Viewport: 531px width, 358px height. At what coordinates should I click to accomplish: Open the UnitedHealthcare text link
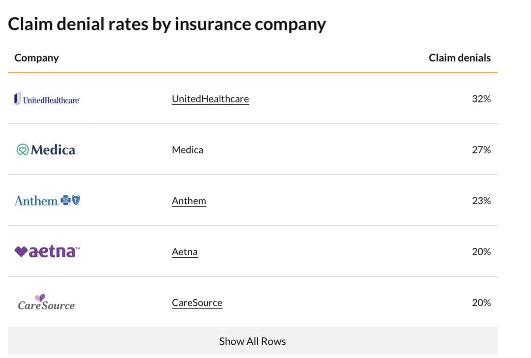click(210, 99)
